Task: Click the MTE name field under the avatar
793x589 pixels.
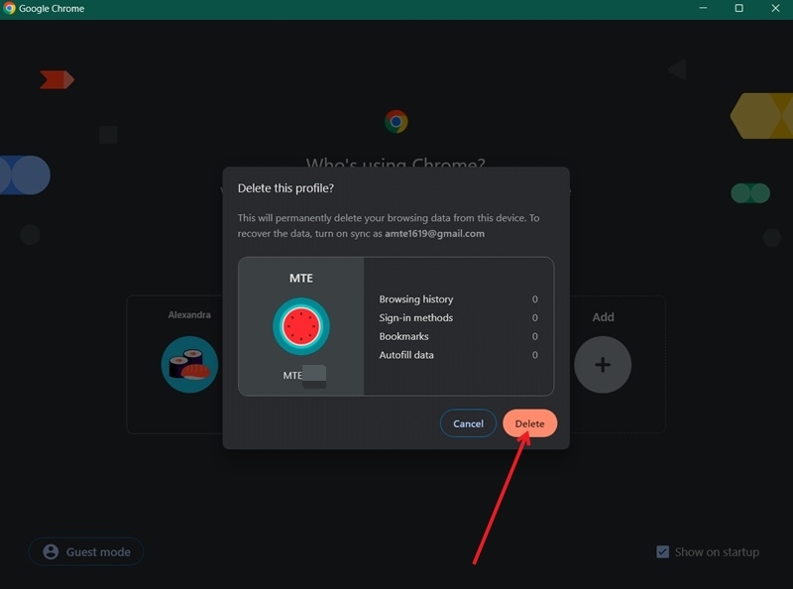Action: 302,376
